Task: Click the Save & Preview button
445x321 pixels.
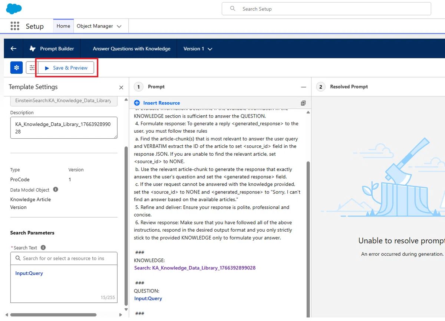Action: (66, 68)
